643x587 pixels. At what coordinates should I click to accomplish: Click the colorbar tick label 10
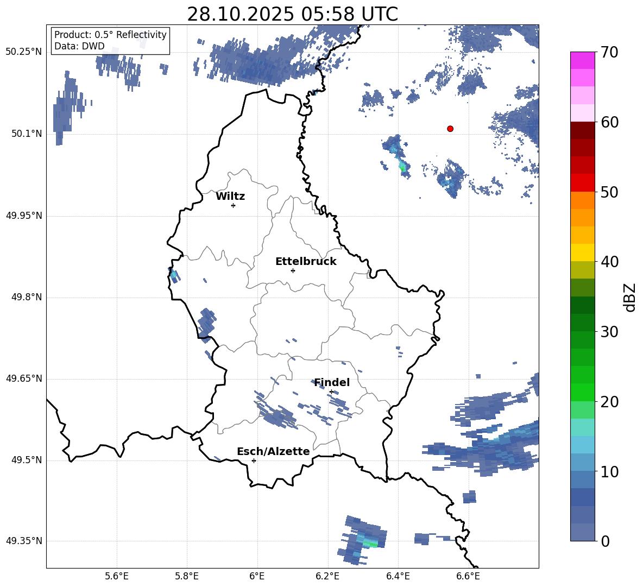[x=609, y=471]
